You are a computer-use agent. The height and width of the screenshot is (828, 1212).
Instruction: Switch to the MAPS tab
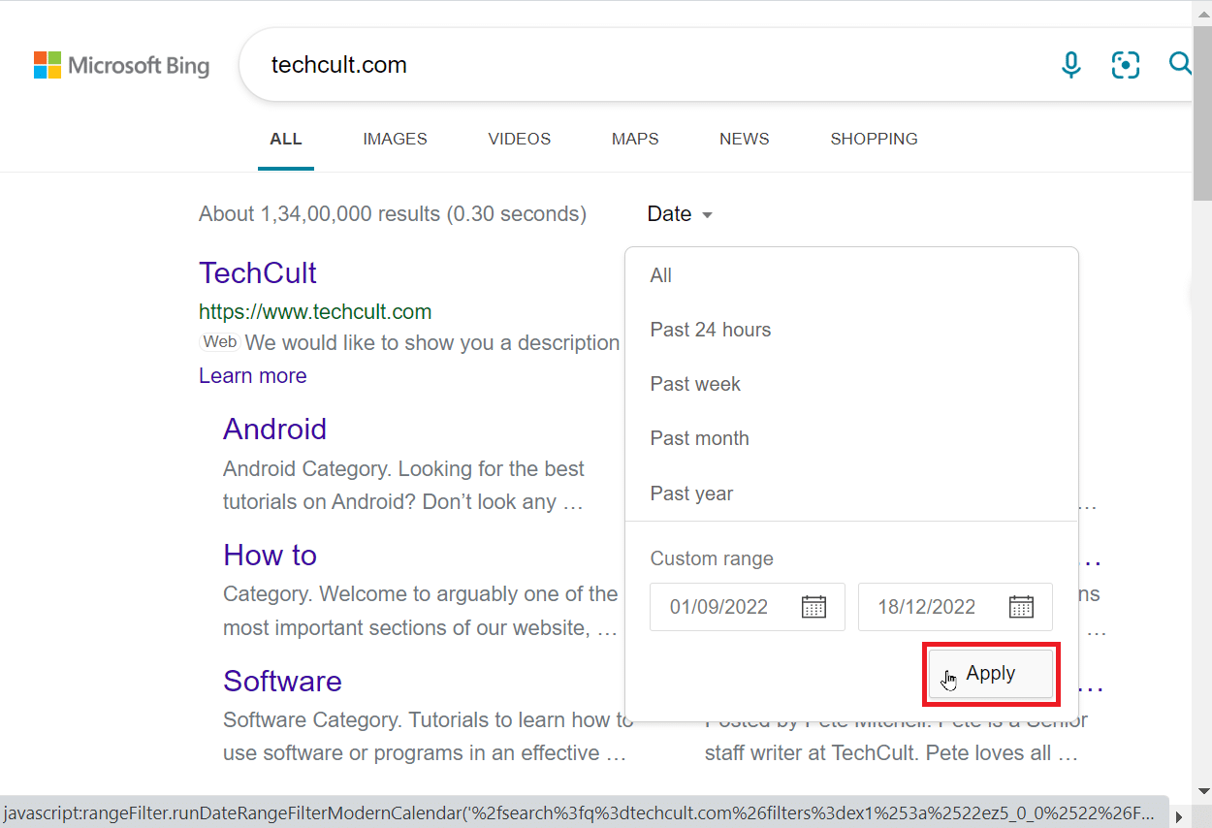pyautogui.click(x=635, y=140)
